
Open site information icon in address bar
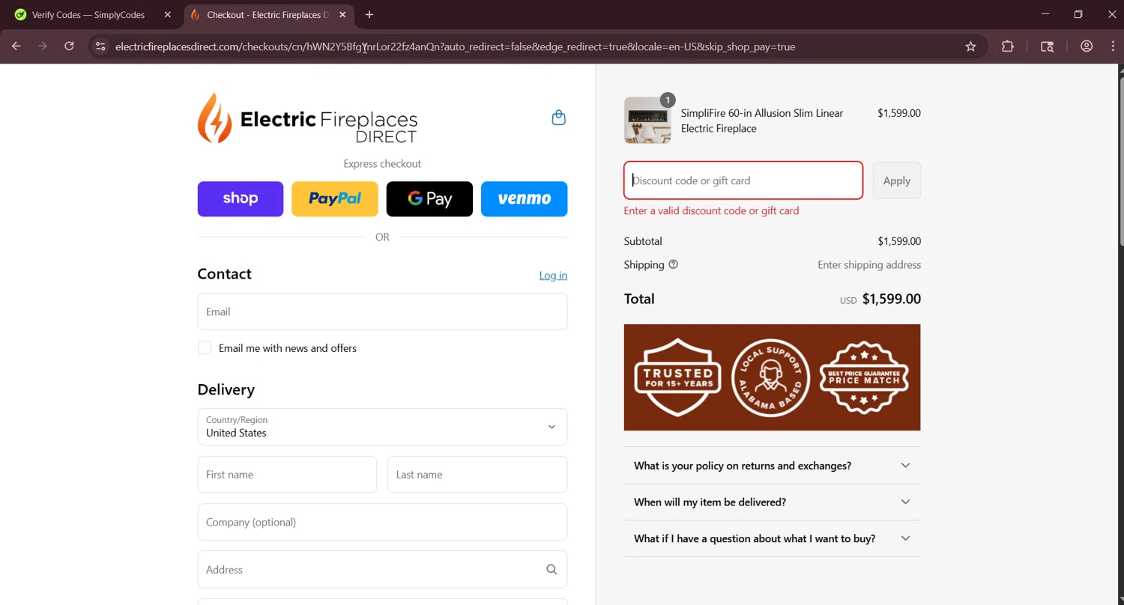[100, 46]
